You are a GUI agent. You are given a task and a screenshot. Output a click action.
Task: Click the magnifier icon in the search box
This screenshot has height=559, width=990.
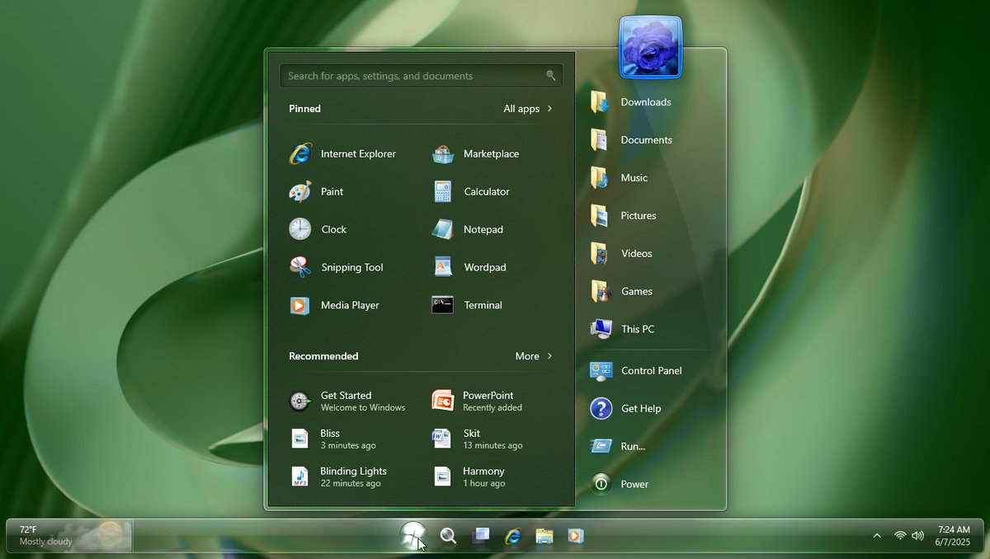point(550,76)
